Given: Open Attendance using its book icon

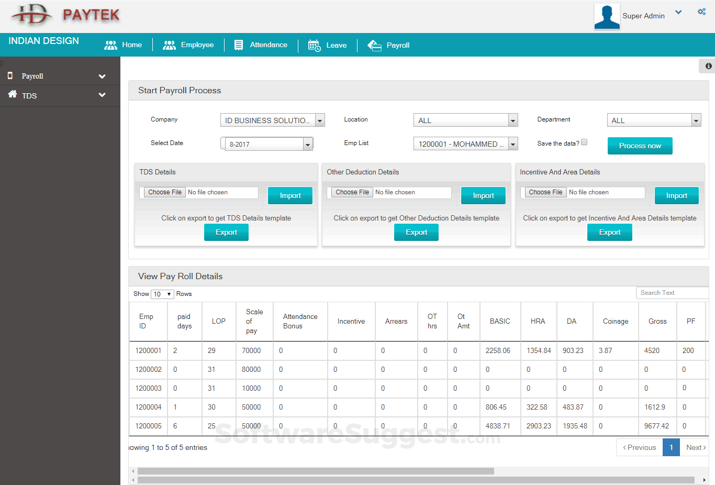Looking at the screenshot, I should coord(239,45).
